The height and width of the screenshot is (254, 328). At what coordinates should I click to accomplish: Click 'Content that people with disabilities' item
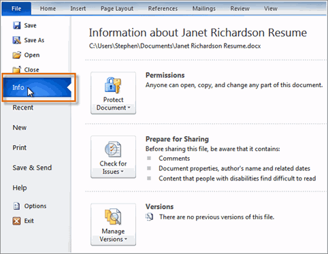click(237, 178)
